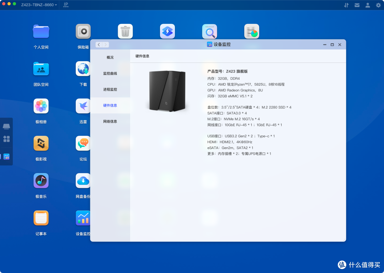384x273 pixels.
Task: Click the Z423 device product image
Action: pyautogui.click(x=167, y=91)
